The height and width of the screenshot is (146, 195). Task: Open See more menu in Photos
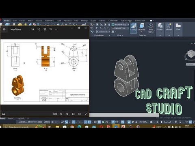[x=57, y=29]
